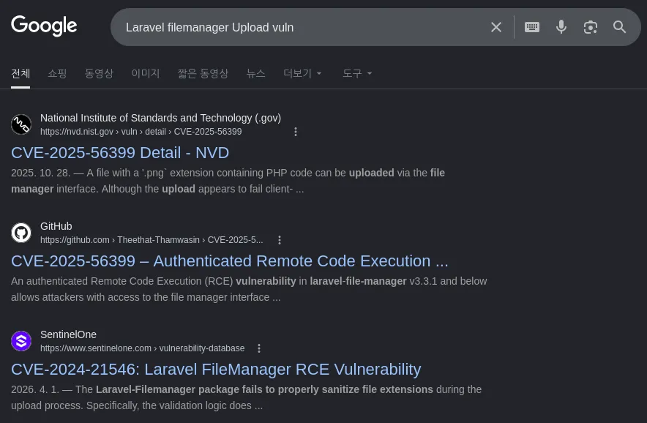The height and width of the screenshot is (423, 647).
Task: Open more options for NVD result
Action: (x=296, y=132)
